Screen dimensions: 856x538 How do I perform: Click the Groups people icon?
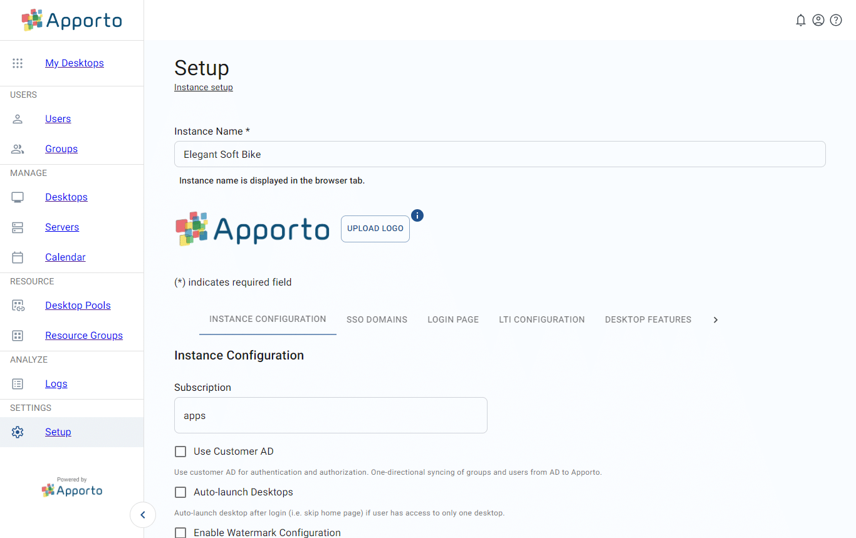pos(17,148)
